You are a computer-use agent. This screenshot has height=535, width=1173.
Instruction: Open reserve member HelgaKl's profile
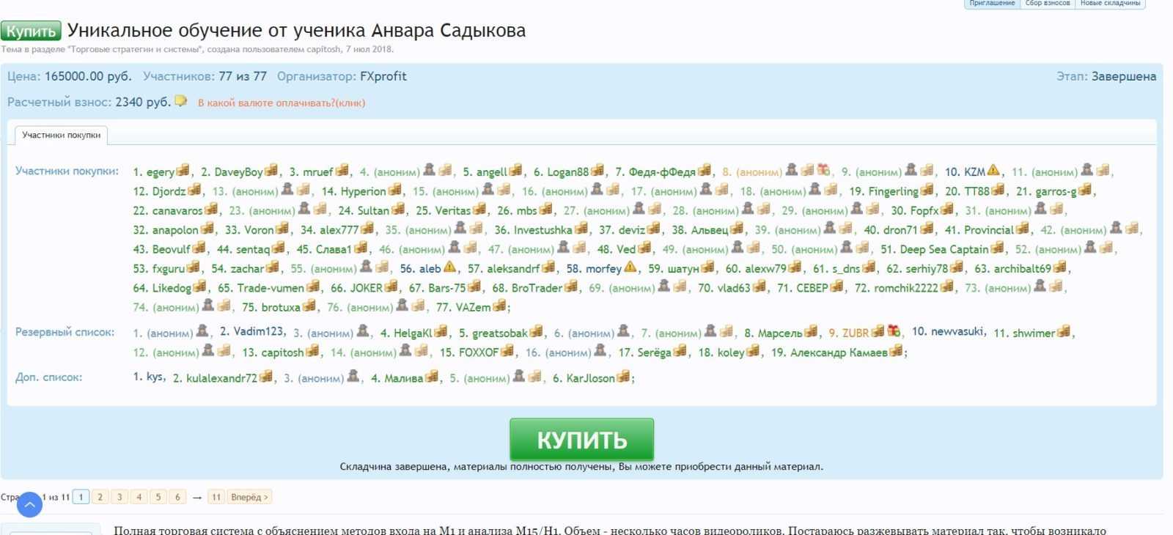413,333
